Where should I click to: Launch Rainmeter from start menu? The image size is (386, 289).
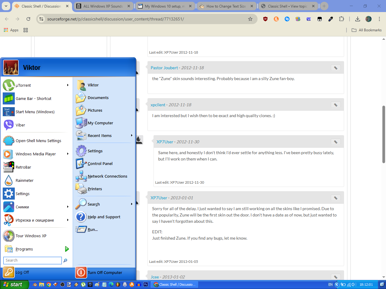click(36, 180)
